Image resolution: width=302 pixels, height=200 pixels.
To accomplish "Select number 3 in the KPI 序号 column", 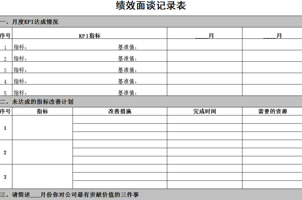I will (5, 70).
